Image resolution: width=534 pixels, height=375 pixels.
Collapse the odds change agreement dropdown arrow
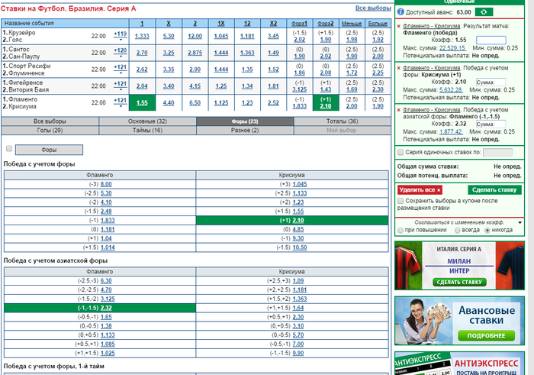coord(520,222)
